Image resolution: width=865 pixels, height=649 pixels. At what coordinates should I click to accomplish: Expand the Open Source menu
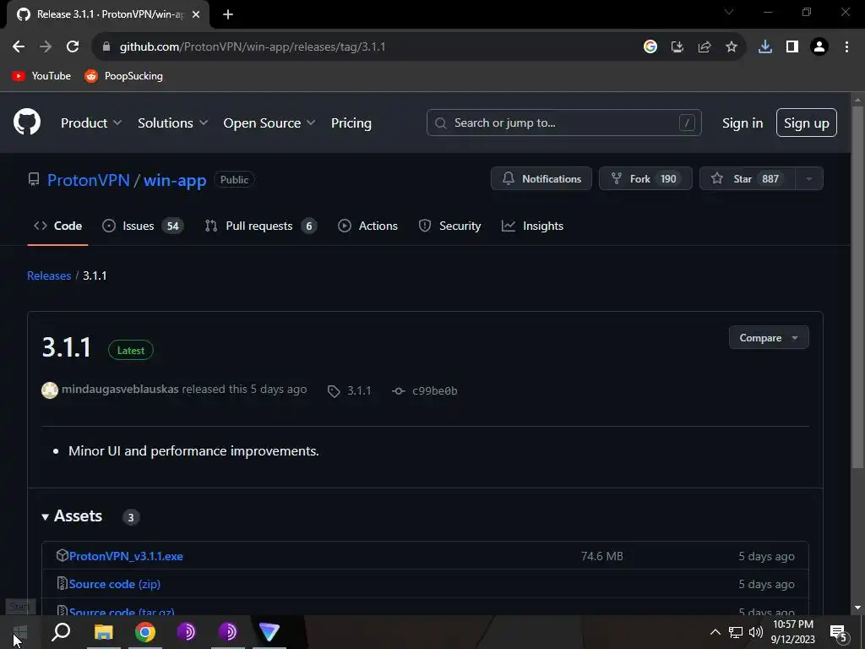coord(269,123)
